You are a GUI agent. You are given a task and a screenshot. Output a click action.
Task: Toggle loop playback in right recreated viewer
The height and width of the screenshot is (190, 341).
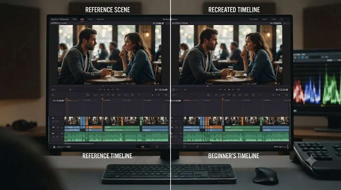click(238, 90)
